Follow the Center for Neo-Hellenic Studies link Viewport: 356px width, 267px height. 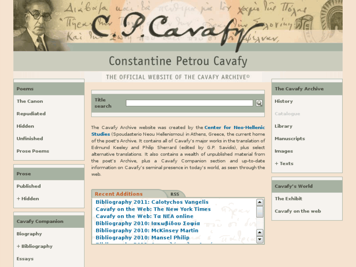tap(235, 127)
